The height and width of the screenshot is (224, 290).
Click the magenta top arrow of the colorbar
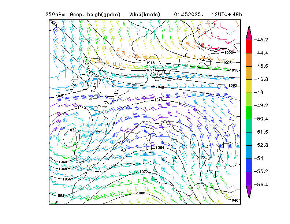pyautogui.click(x=249, y=33)
